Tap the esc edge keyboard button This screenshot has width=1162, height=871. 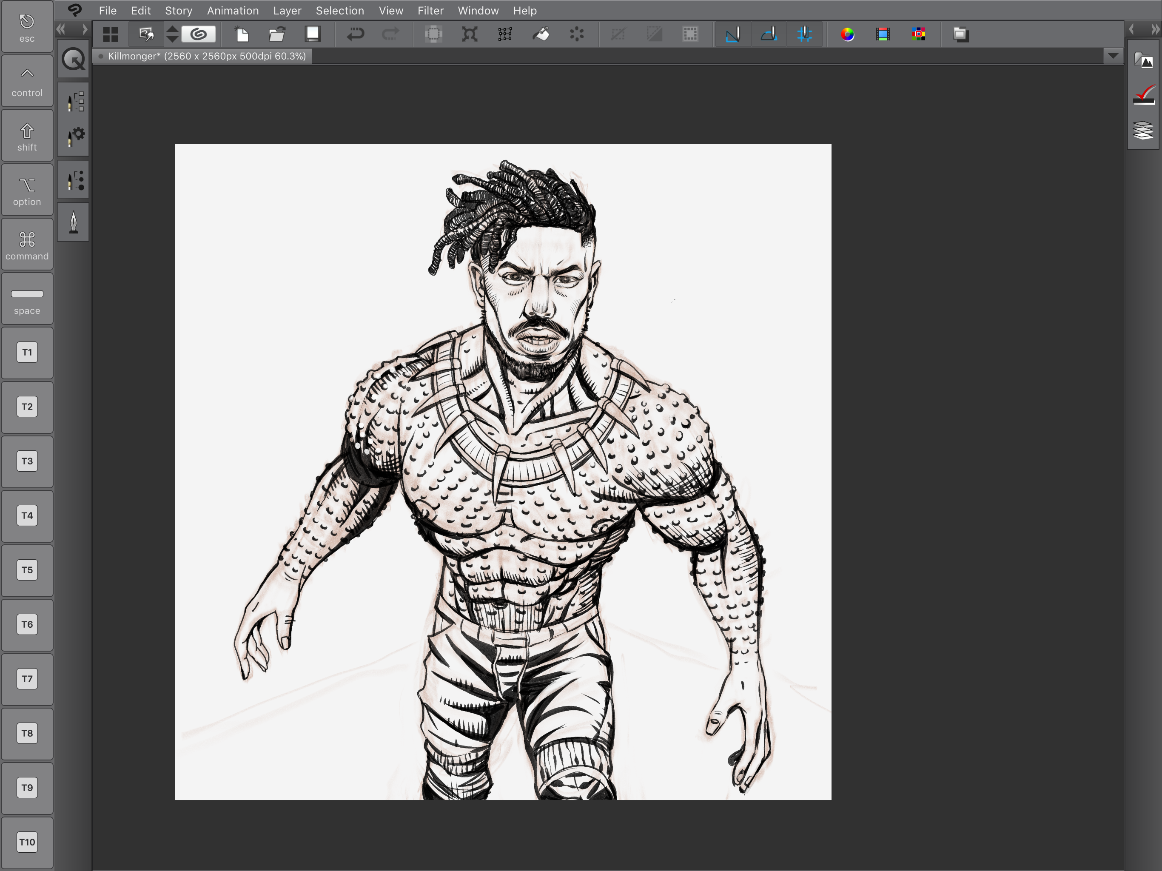[27, 27]
